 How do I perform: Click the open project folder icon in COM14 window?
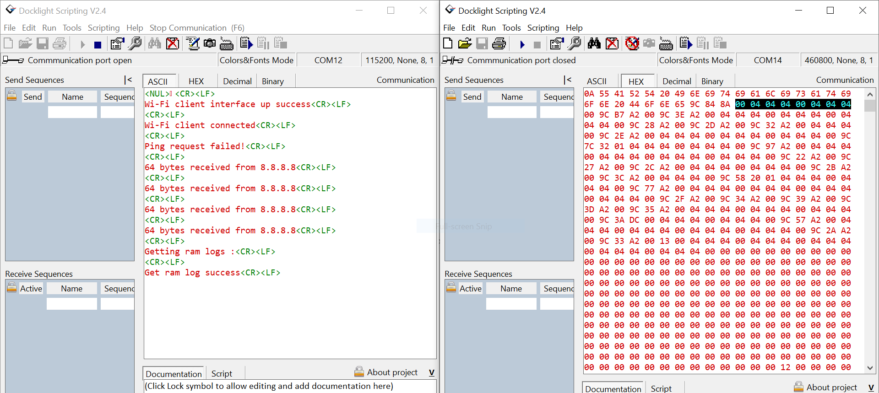tap(465, 43)
